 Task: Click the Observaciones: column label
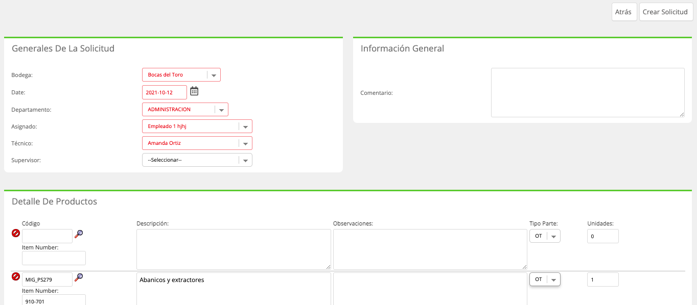point(353,223)
